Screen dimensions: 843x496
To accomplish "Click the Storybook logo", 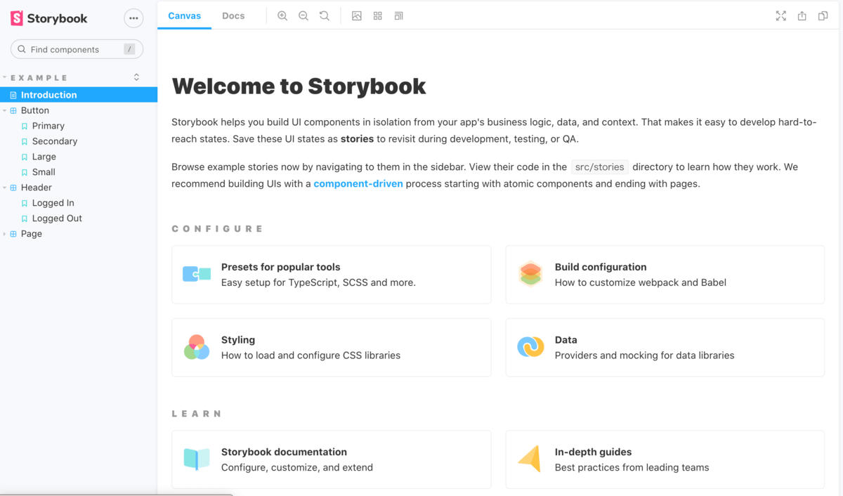I will pos(48,18).
